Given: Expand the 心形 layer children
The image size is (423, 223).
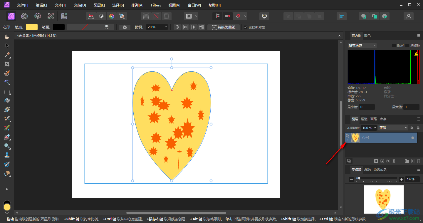Looking at the screenshot, I should click(348, 140).
